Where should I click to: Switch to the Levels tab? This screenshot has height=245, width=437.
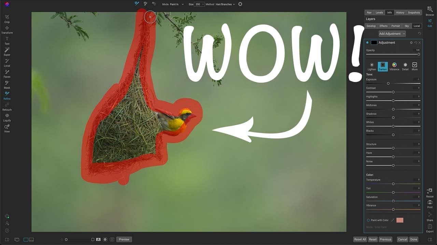[x=379, y=13]
